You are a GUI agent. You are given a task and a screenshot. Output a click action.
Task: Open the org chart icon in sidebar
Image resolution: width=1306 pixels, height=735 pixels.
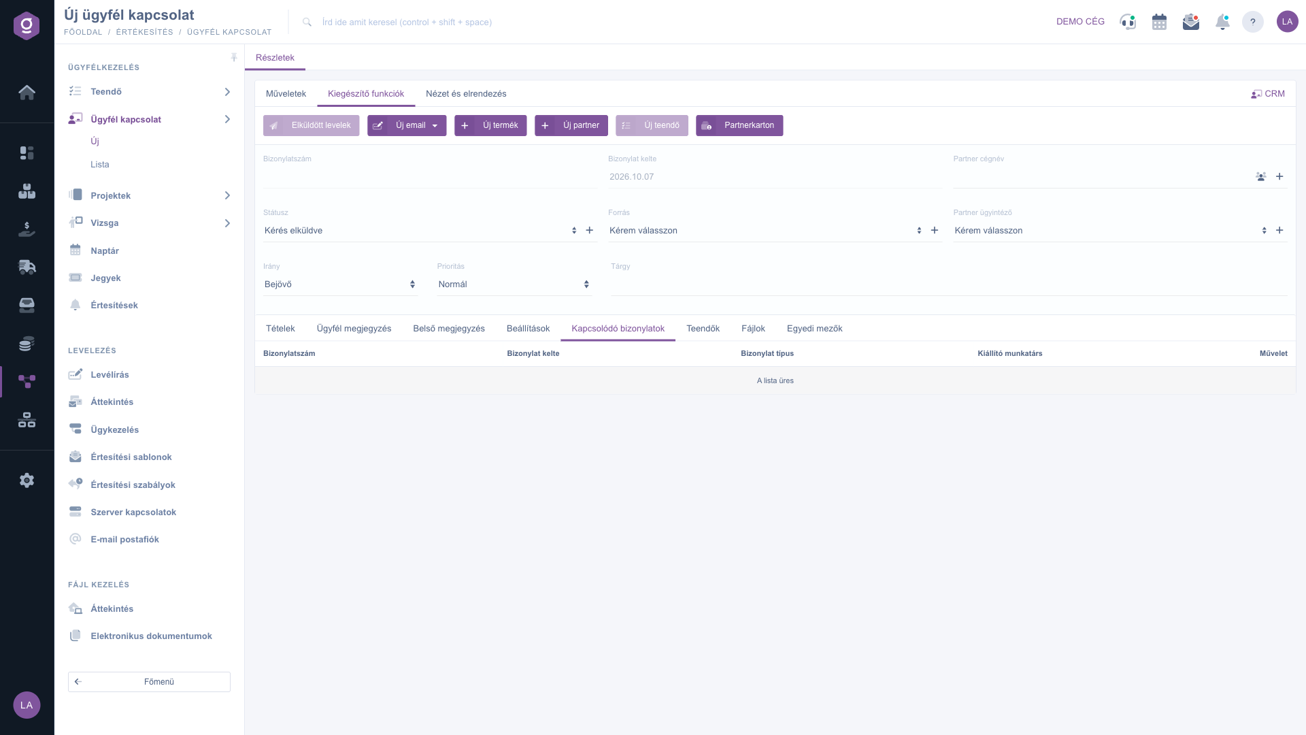click(27, 420)
